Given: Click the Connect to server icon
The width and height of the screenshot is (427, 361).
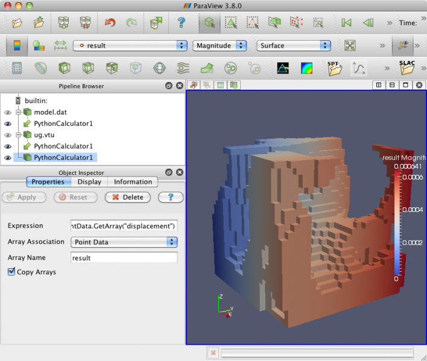Looking at the screenshot, I should point(63,22).
